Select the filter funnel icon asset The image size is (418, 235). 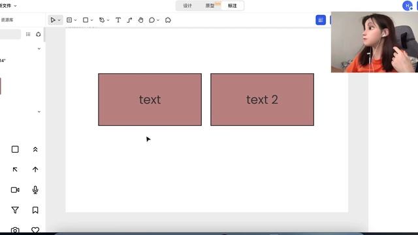pyautogui.click(x=15, y=210)
